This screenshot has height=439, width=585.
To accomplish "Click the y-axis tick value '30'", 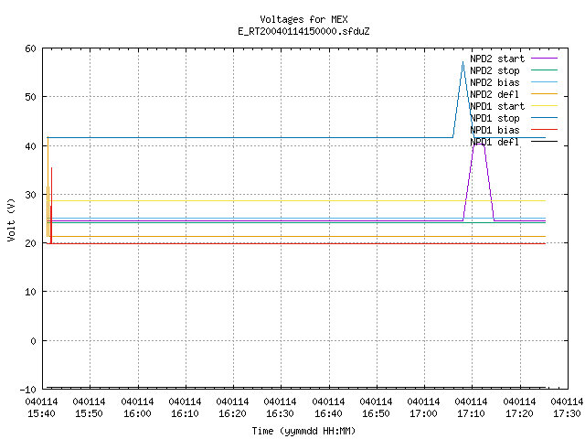I will coord(30,195).
